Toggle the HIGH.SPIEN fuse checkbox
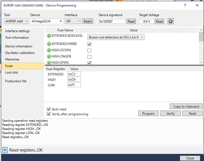This screenshot has height=161, width=204. (89, 63)
